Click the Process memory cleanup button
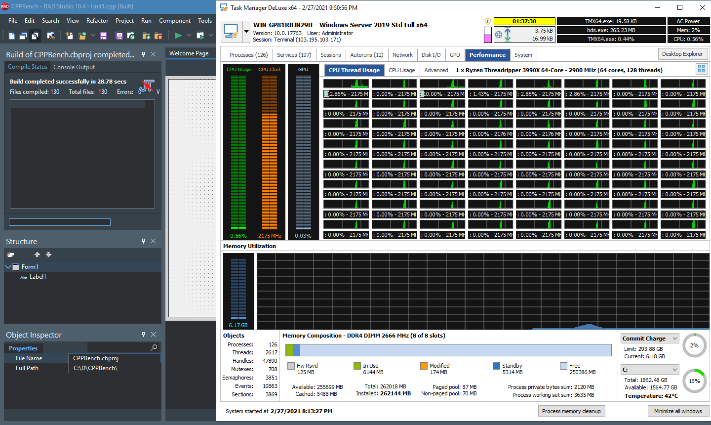Viewport: 711px width, 425px height. coord(571,411)
